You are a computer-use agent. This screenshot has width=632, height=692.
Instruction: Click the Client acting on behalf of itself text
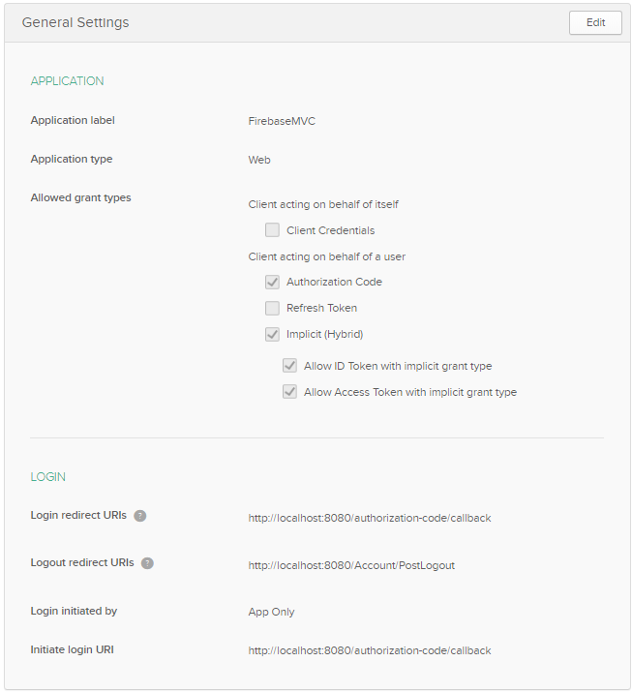point(323,204)
